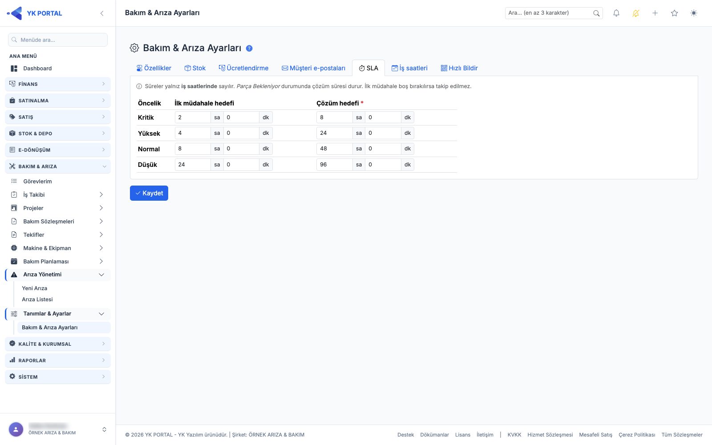This screenshot has width=712, height=445.
Task: Open the Yeni Arıza link
Action: pos(35,288)
